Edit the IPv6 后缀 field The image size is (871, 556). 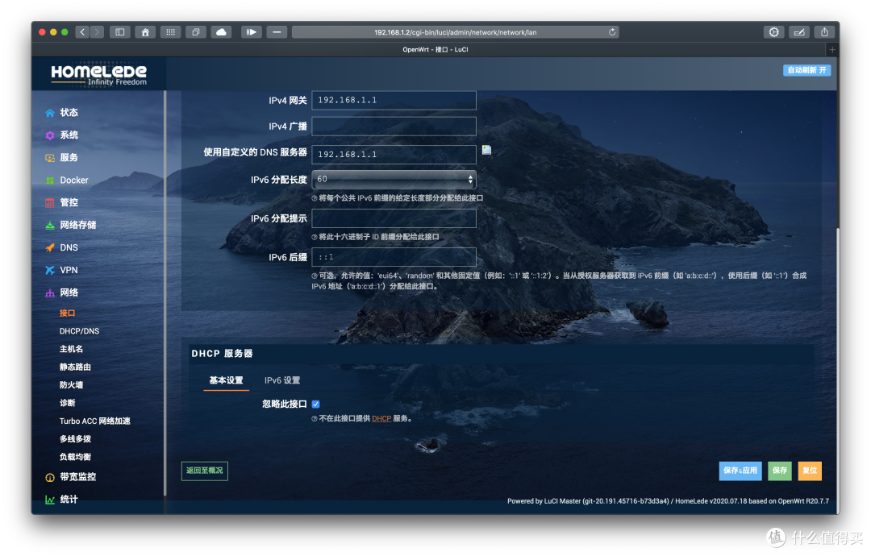pyautogui.click(x=394, y=258)
